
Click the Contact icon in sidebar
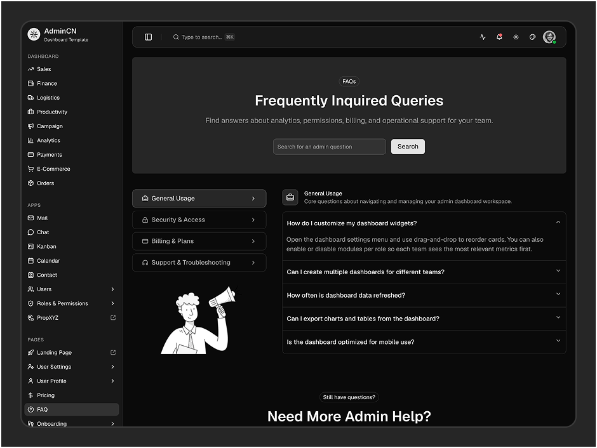click(31, 275)
